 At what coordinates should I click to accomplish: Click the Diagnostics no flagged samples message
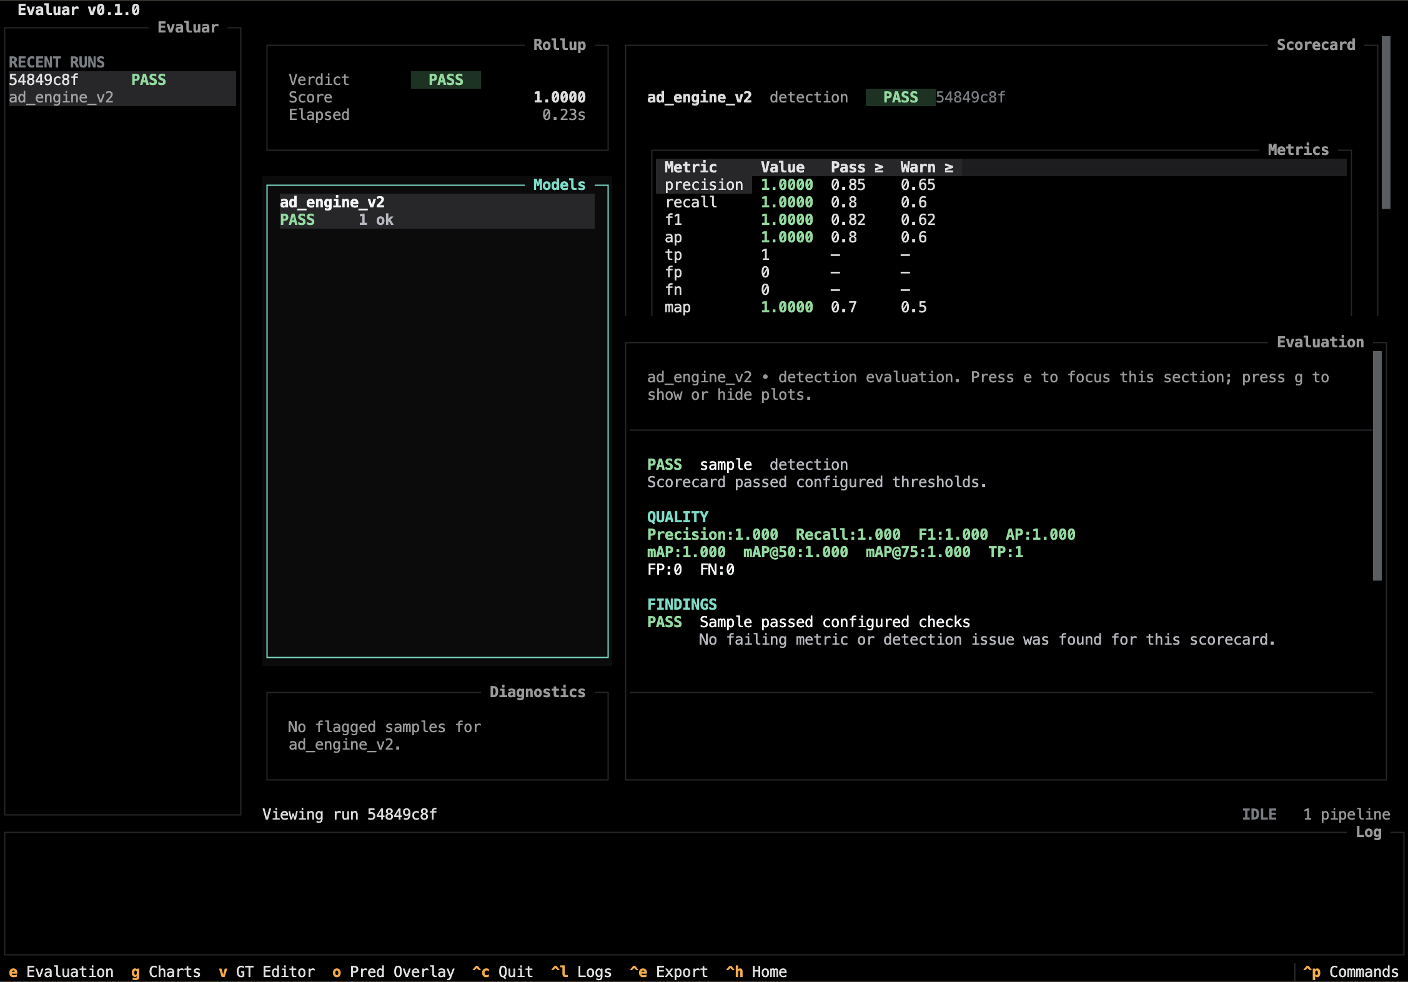(x=384, y=736)
